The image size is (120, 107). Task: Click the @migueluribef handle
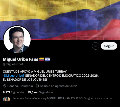(13, 64)
